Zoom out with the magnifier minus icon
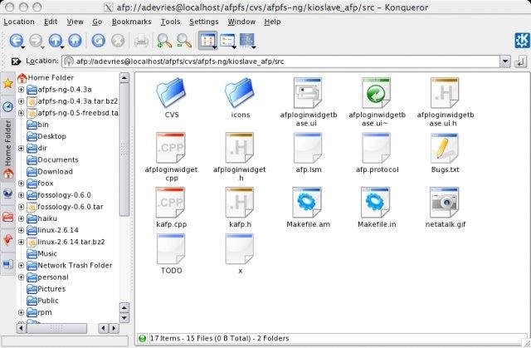Screen dimensions: 531x348 click(184, 41)
